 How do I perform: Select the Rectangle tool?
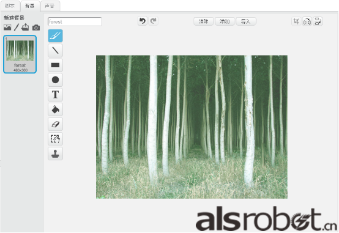click(x=55, y=65)
